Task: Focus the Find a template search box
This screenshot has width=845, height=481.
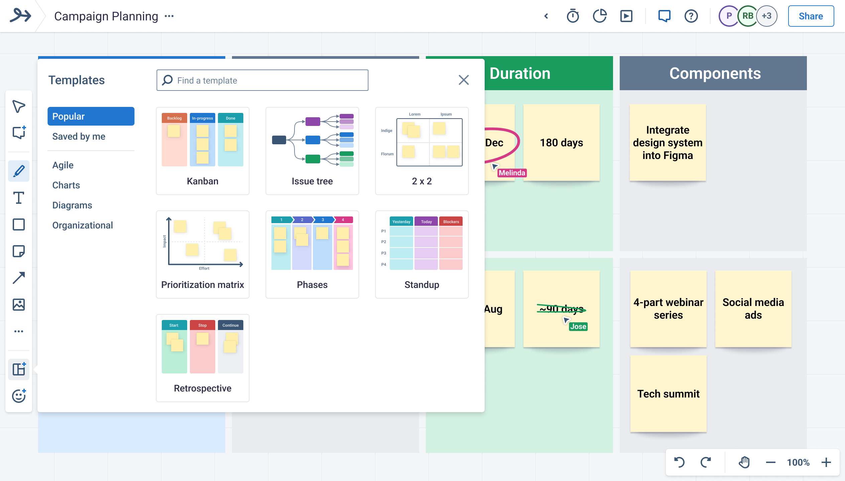Action: 262,80
